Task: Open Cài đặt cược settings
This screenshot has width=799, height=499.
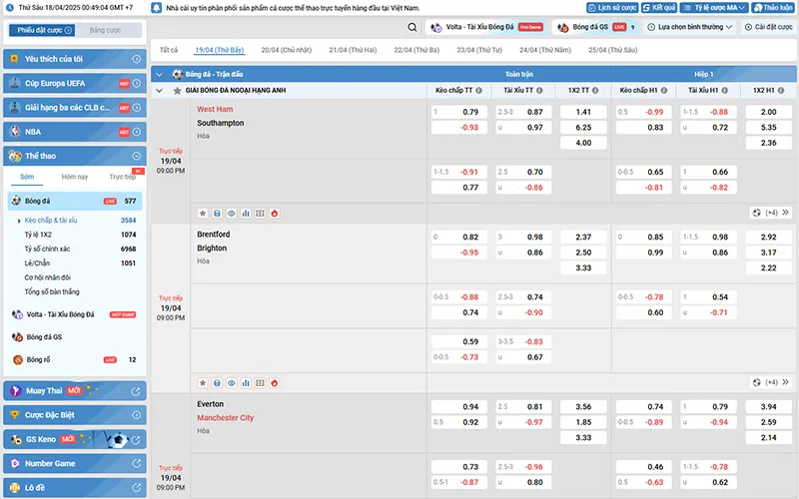Action: tap(768, 27)
